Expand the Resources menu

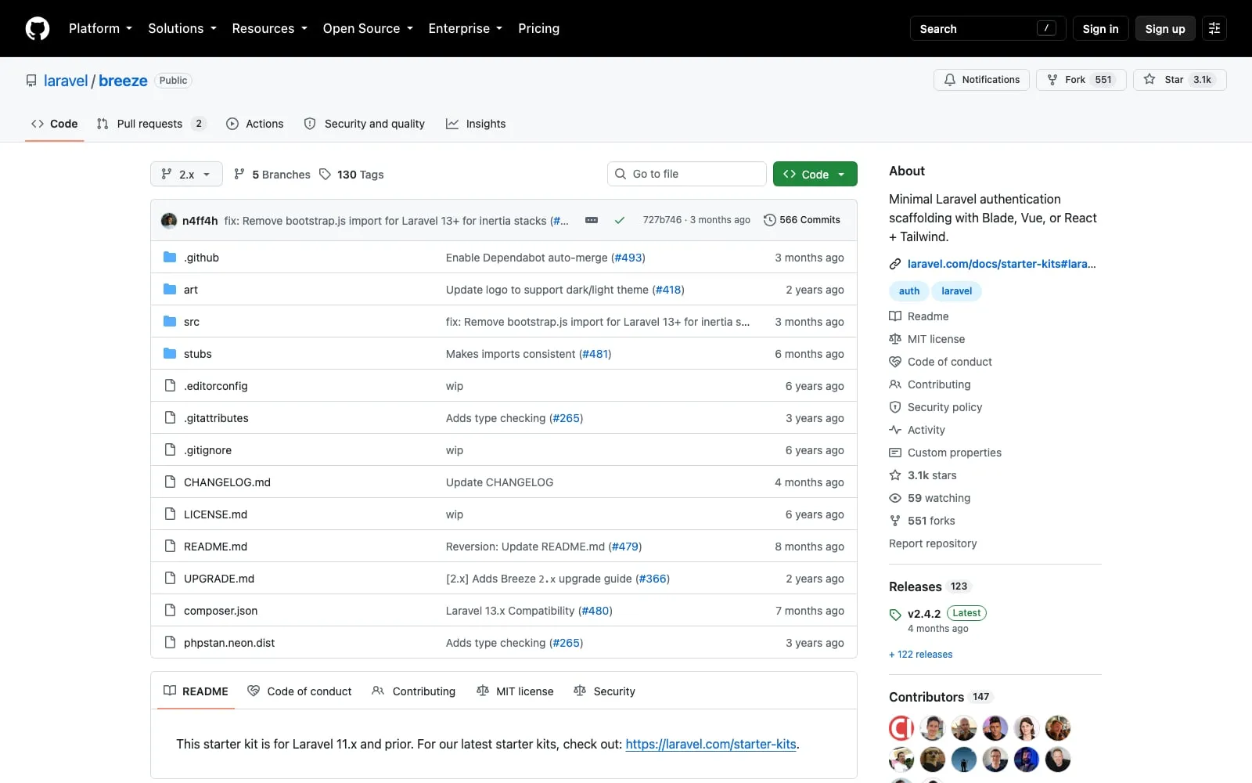click(x=270, y=28)
